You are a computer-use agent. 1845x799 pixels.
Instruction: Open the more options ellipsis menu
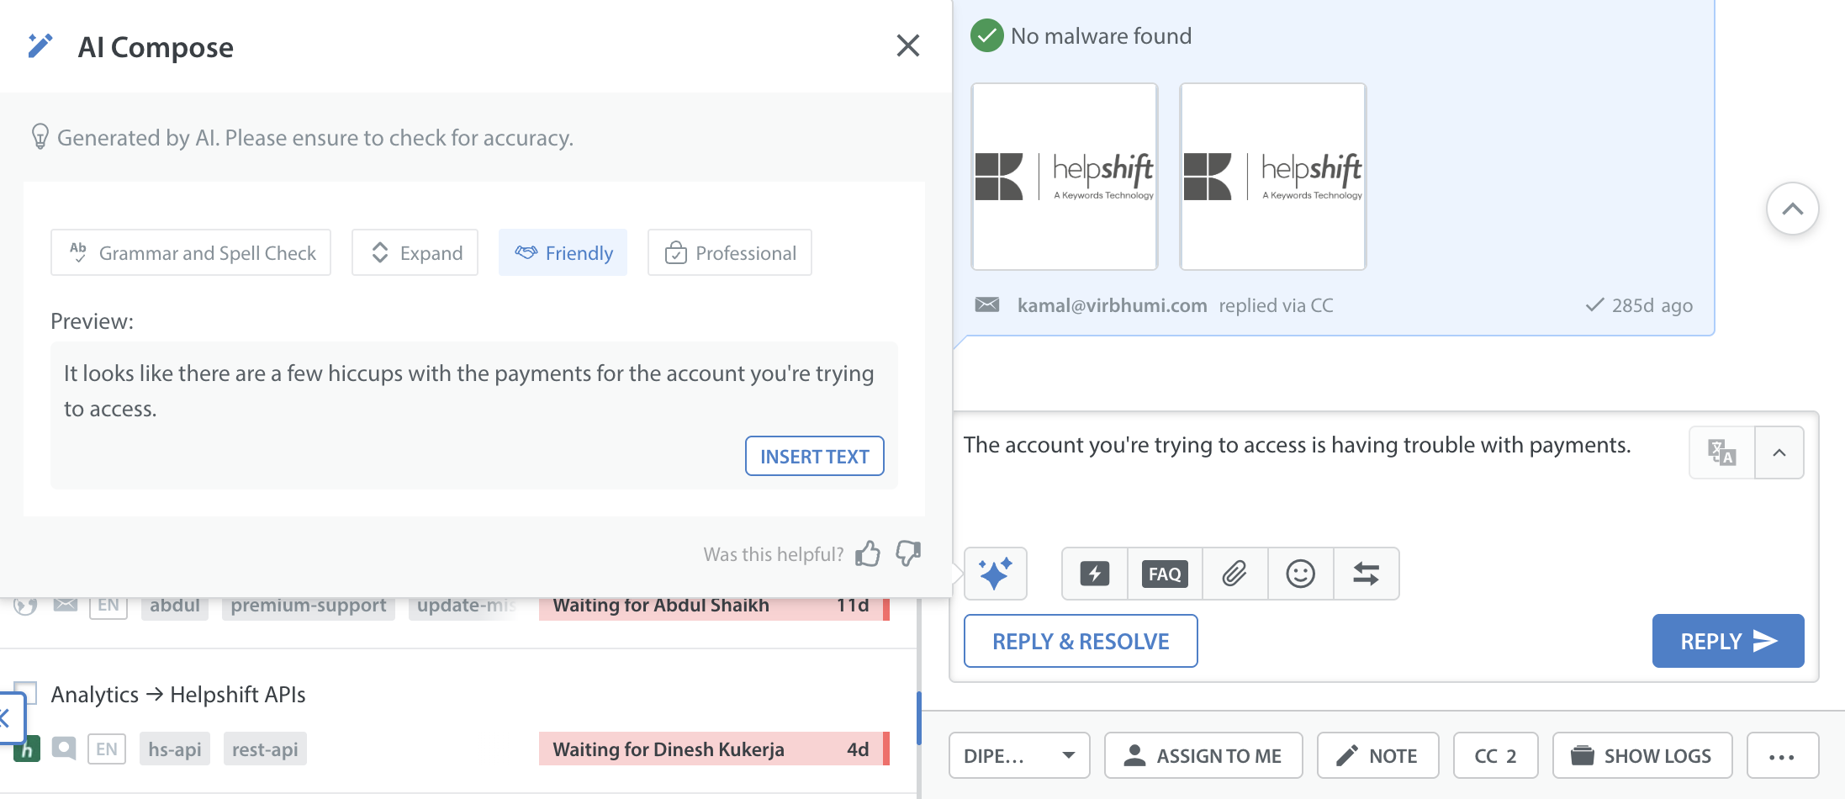[1782, 755]
